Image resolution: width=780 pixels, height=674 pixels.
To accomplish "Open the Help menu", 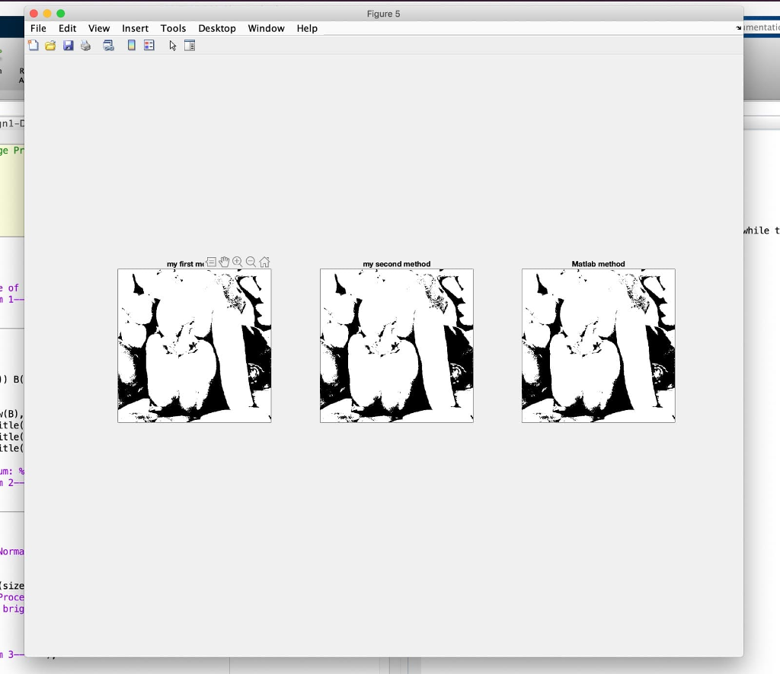I will tap(307, 28).
